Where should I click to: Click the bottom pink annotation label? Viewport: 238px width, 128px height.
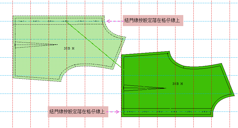[x=78, y=111]
